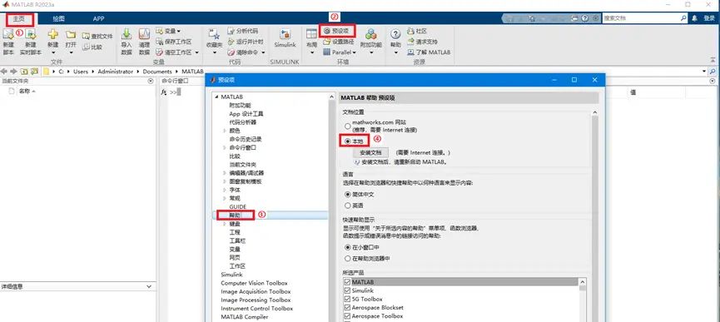
Task: Select 在小窗口中 radio button
Action: point(348,247)
